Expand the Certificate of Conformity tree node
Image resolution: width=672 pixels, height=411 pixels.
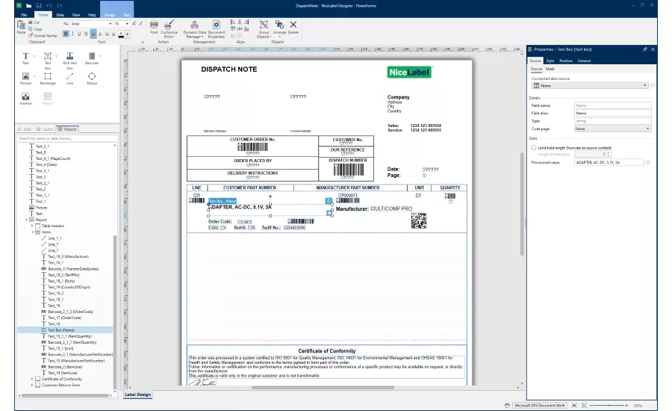point(32,379)
